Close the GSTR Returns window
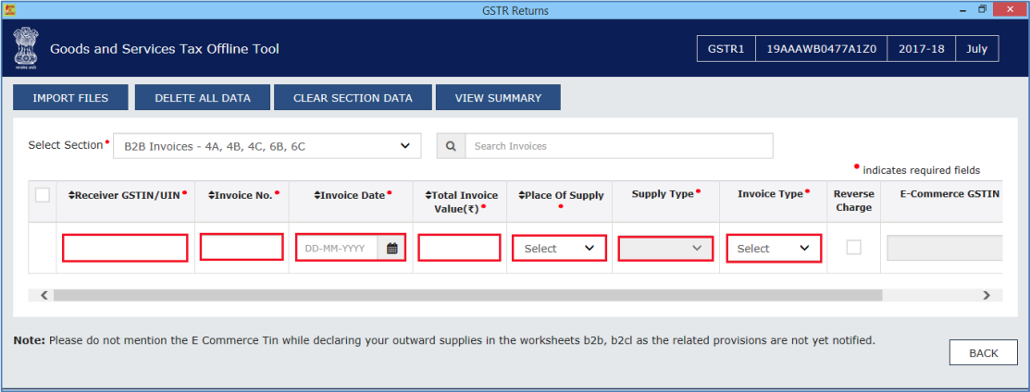This screenshot has height=392, width=1030. 1010,9
